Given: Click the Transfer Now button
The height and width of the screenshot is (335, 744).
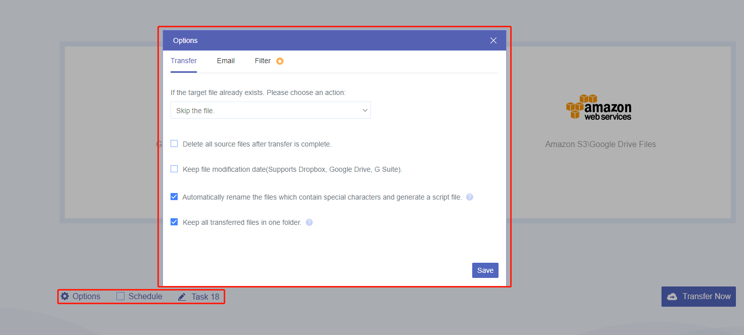Looking at the screenshot, I should 698,297.
